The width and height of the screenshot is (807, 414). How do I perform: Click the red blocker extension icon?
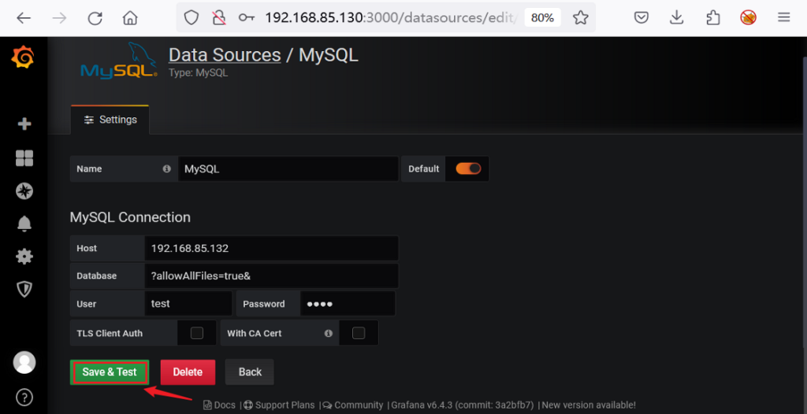tap(748, 18)
